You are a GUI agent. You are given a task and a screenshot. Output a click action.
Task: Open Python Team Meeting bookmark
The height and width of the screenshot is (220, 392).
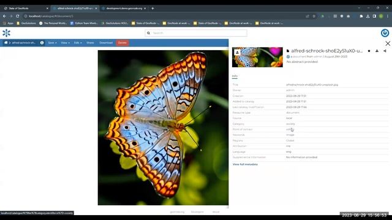(x=84, y=23)
